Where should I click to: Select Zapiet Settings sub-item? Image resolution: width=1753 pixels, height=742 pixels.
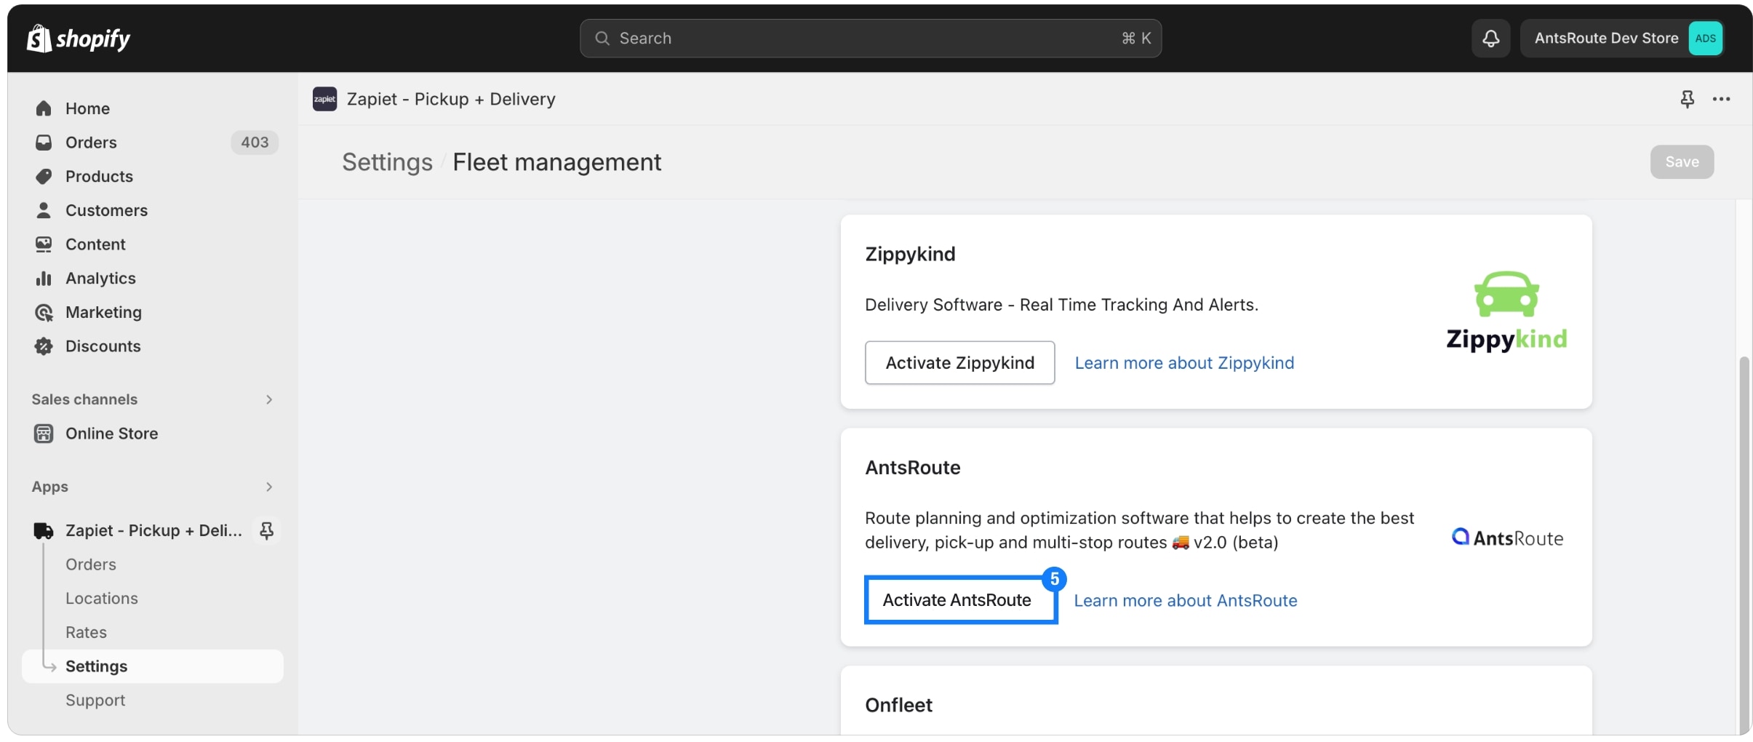click(x=153, y=666)
